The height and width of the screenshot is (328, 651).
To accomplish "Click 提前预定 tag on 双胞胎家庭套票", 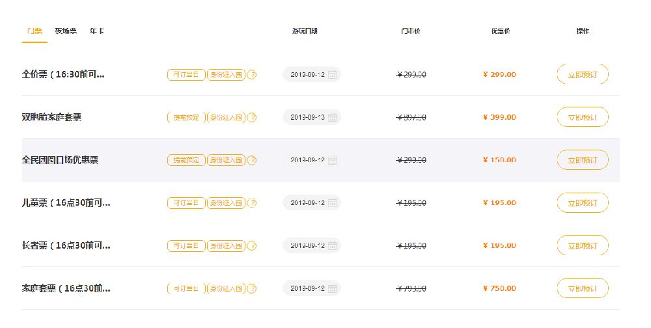I will coord(186,118).
